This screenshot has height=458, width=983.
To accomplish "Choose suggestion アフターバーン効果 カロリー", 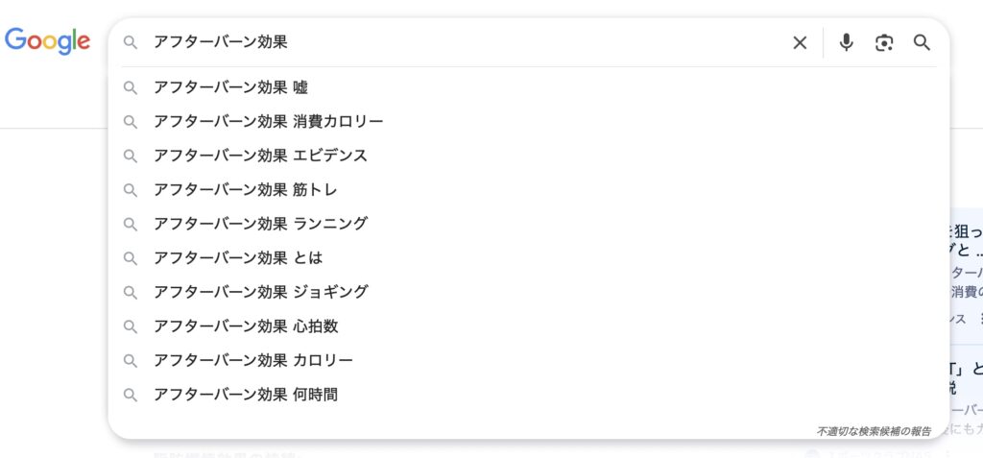I will (x=529, y=361).
